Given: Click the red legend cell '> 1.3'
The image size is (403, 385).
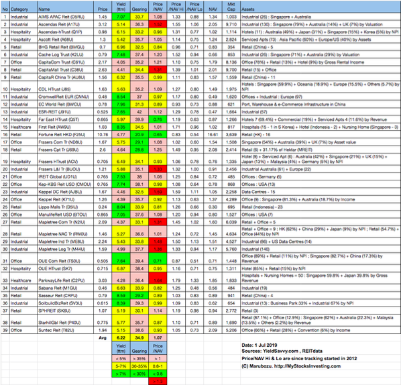Looking at the screenshot, I should 158,381.
